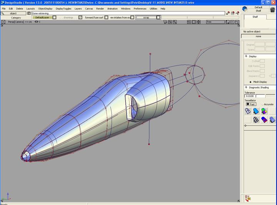Expand the Mesh Display section
This screenshot has width=277, height=205.
point(250,82)
